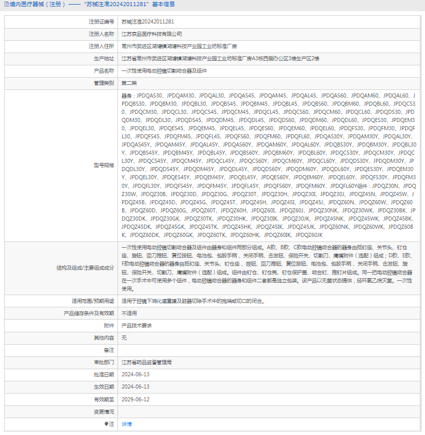Select the registrant address 常州市武进区 value

point(179,46)
